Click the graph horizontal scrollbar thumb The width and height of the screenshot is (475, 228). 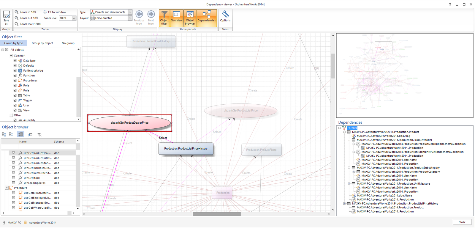(x=217, y=214)
